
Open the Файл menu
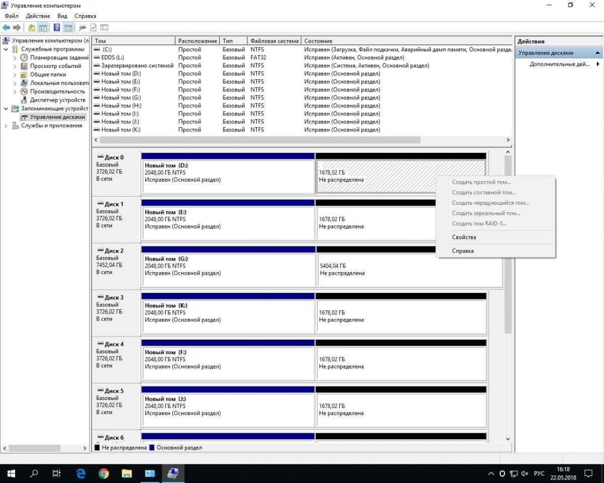pyautogui.click(x=12, y=16)
